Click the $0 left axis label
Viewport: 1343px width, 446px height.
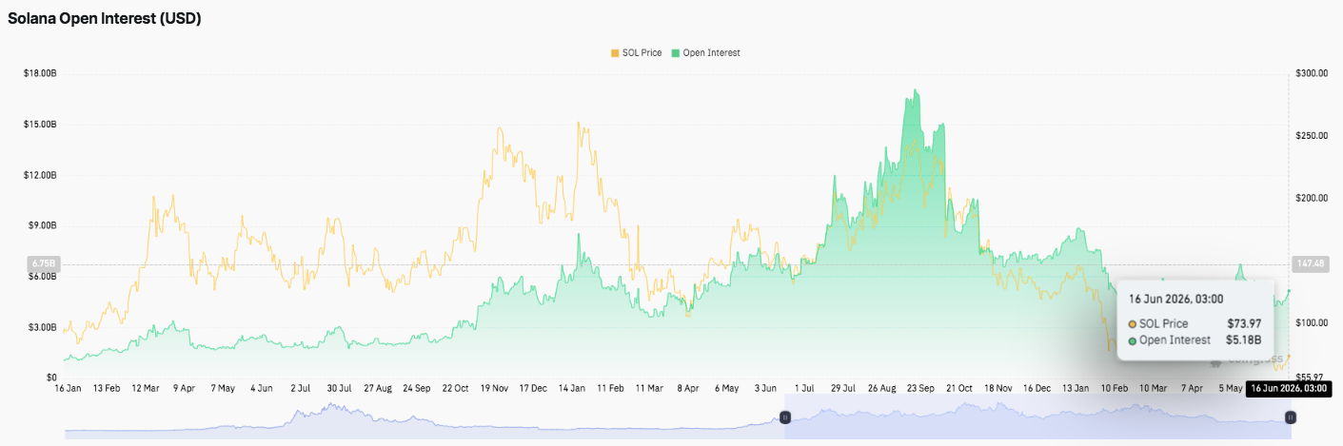[52, 378]
